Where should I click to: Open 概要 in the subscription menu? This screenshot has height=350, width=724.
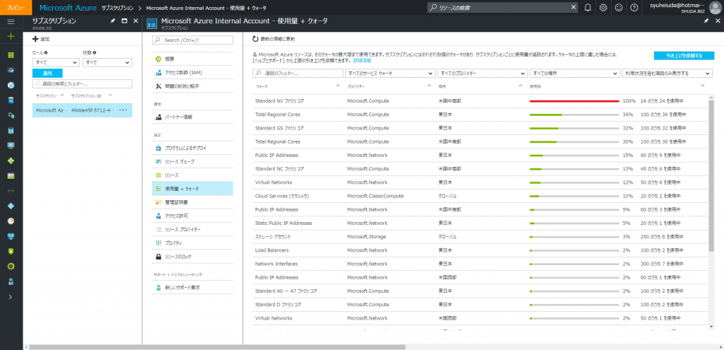click(x=192, y=59)
